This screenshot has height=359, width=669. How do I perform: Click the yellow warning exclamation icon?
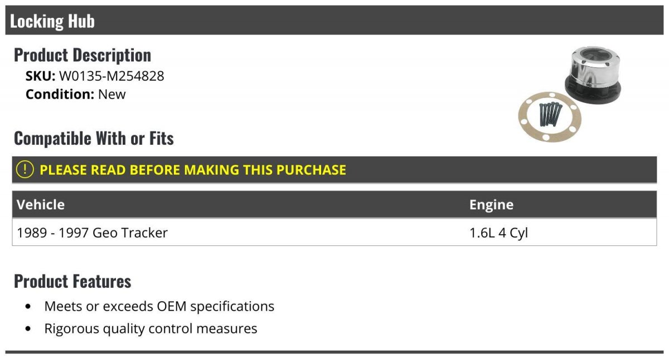point(25,170)
